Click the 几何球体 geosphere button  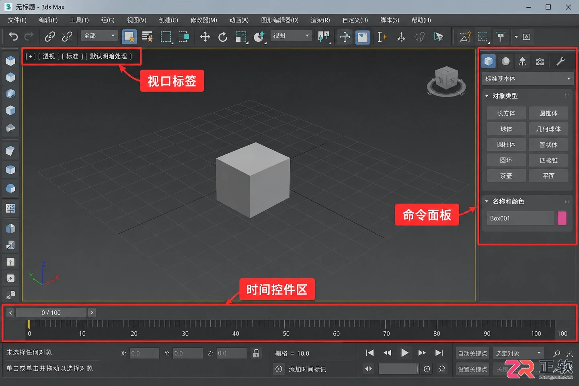click(x=548, y=129)
